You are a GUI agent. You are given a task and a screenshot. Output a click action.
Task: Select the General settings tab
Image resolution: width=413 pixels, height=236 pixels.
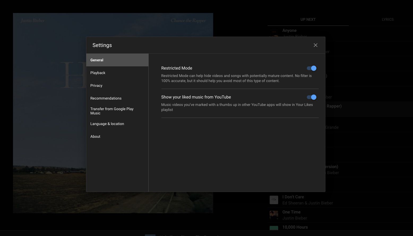pyautogui.click(x=117, y=60)
